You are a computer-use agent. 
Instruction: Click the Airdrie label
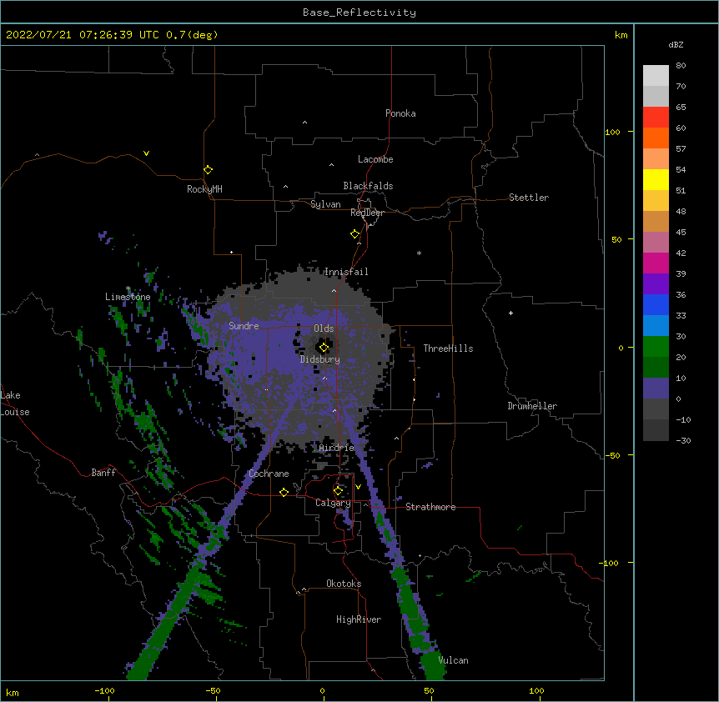[x=336, y=448]
